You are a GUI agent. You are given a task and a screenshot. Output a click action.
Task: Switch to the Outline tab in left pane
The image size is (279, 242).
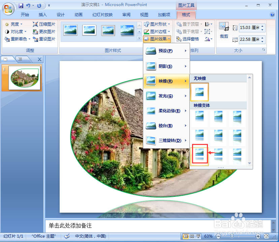(x=20, y=59)
